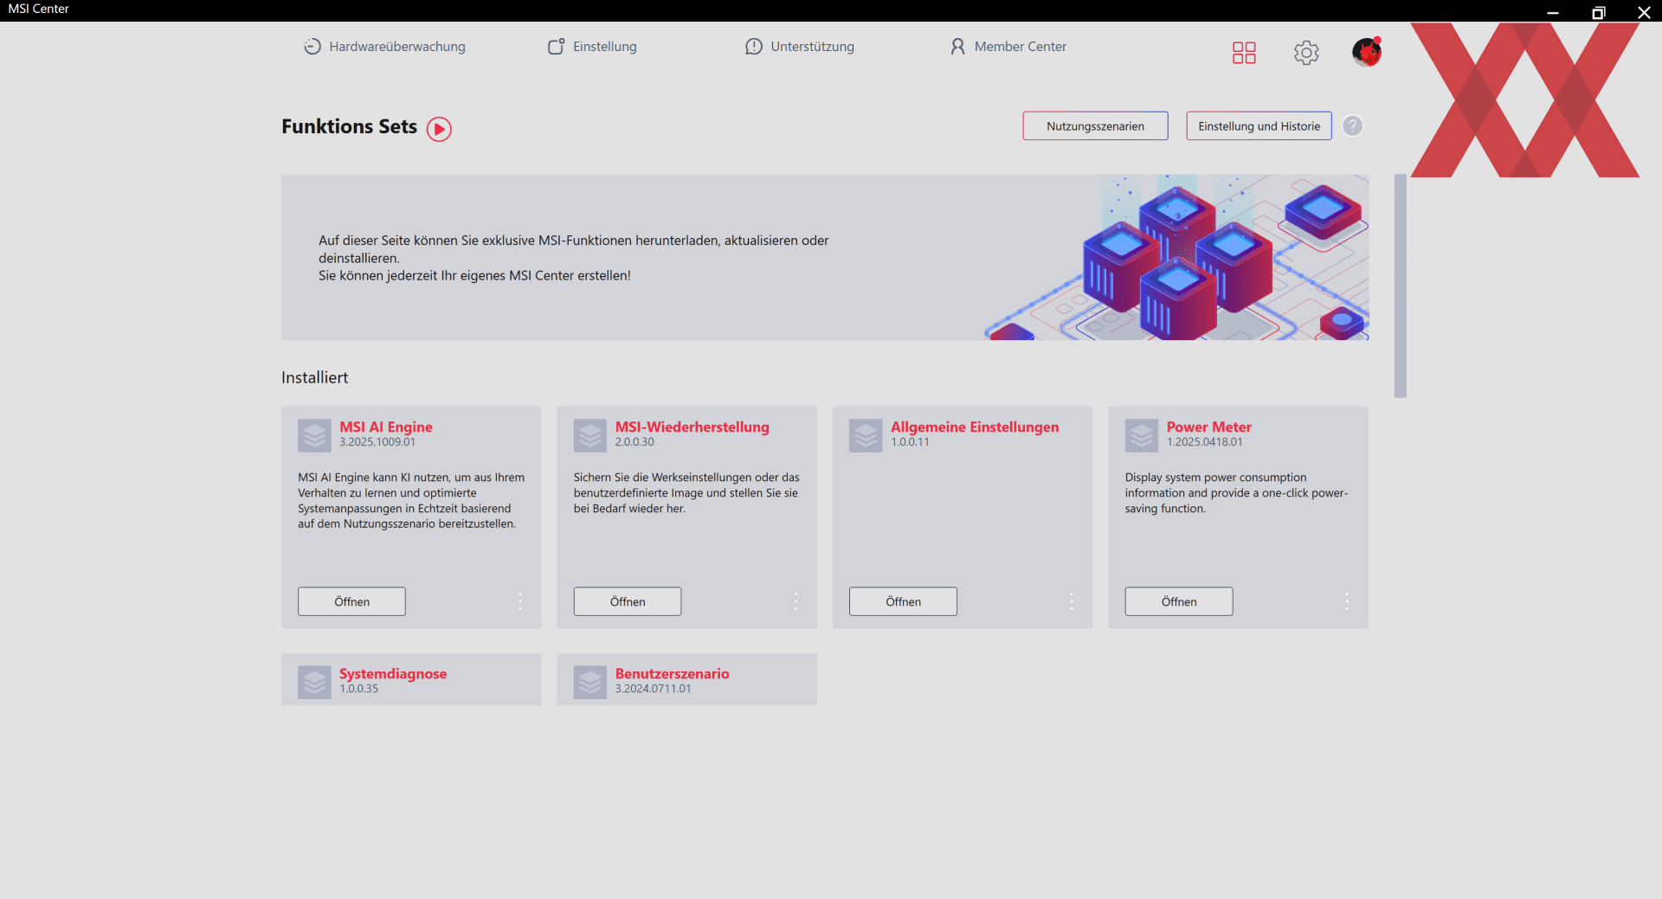
Task: Open Allgemeine Einstellungen via Öffnen
Action: tap(903, 601)
